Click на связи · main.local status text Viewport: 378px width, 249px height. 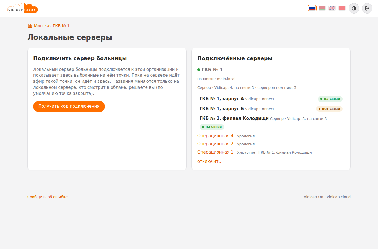click(216, 79)
